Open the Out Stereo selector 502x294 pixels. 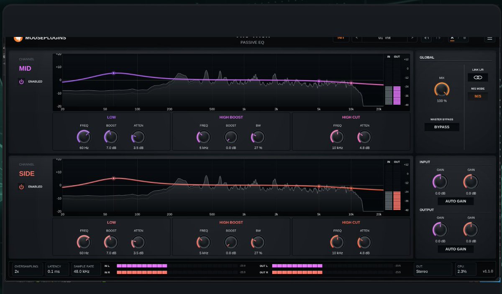click(433, 269)
